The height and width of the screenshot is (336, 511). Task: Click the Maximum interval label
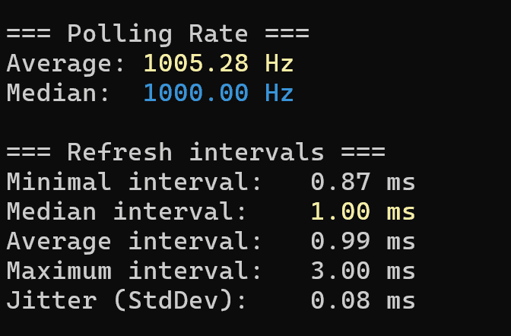[134, 271]
